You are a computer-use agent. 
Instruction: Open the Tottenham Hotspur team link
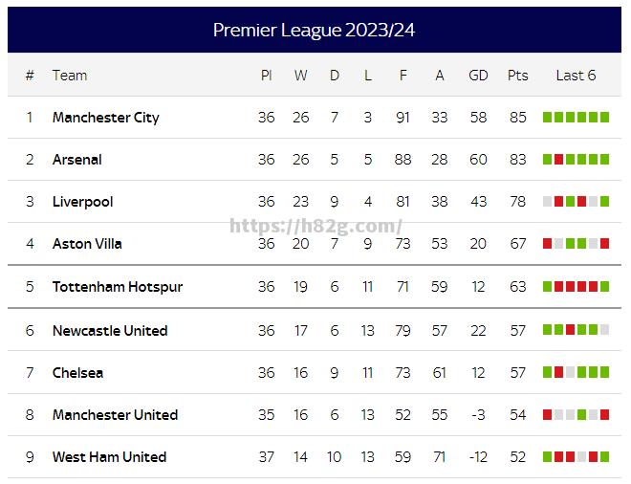click(117, 287)
